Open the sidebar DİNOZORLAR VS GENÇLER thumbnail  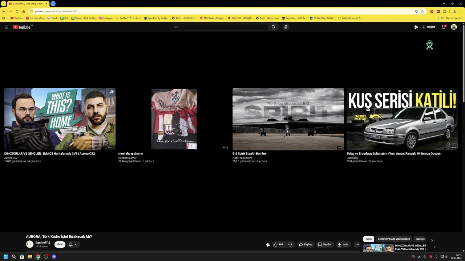pos(379,248)
